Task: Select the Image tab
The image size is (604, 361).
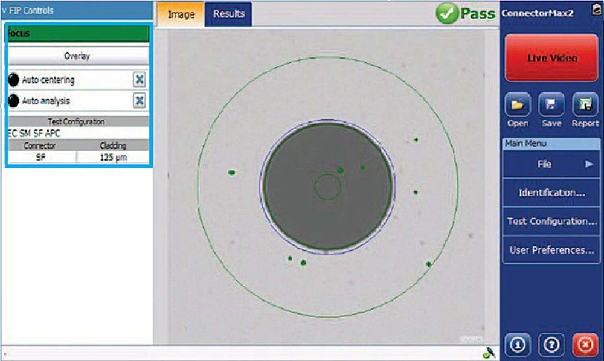Action: 181,14
